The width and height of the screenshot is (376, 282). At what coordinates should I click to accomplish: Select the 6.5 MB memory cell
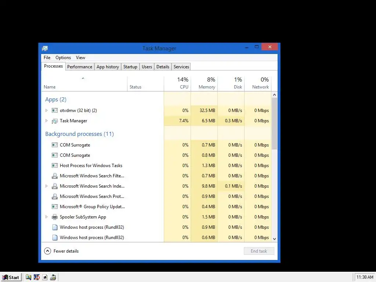tap(204, 121)
